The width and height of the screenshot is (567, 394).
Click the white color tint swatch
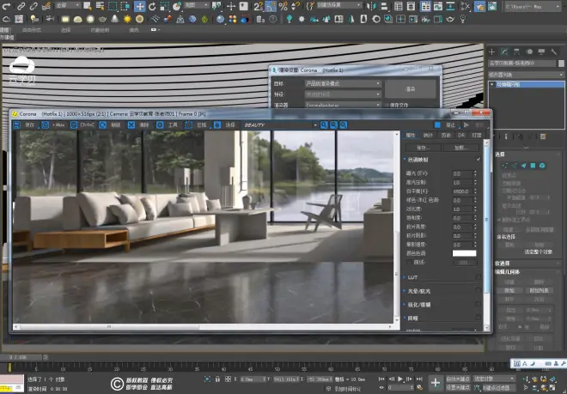point(464,252)
